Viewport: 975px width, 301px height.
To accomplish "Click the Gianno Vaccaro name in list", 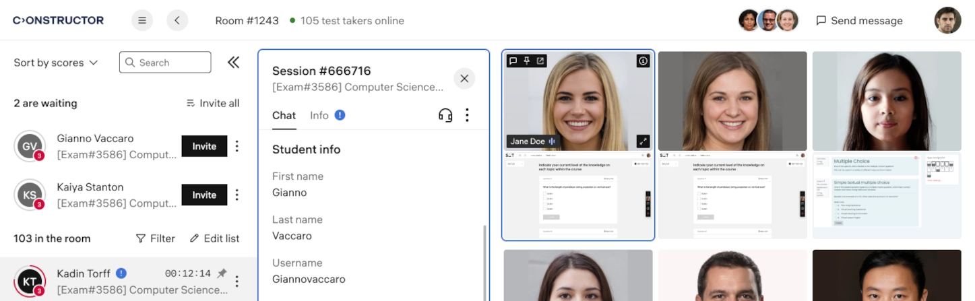I will coord(95,138).
